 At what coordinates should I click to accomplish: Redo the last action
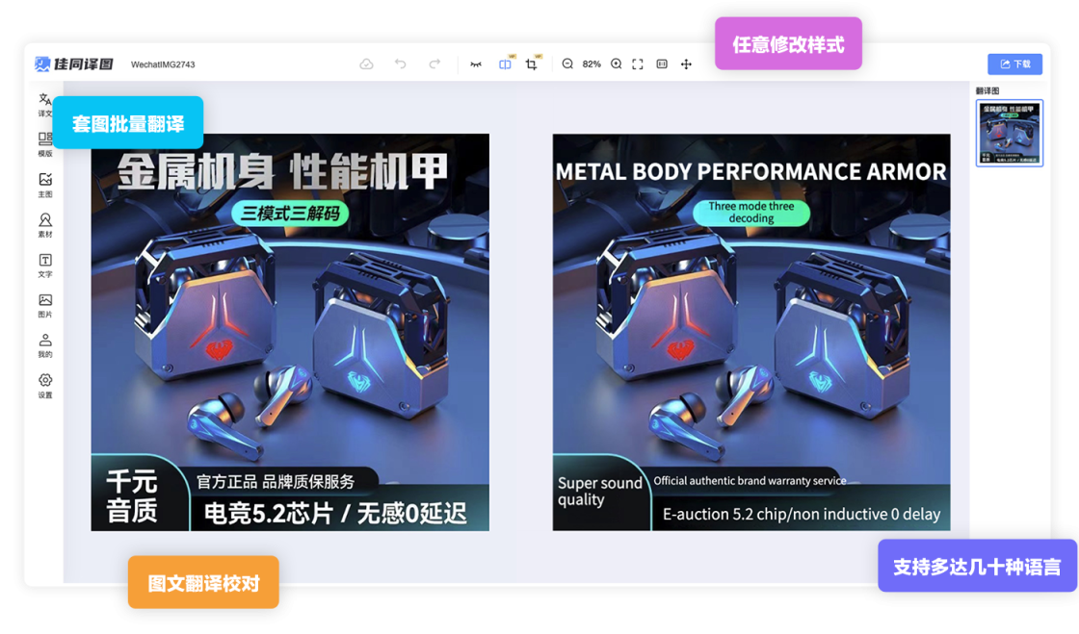[434, 64]
